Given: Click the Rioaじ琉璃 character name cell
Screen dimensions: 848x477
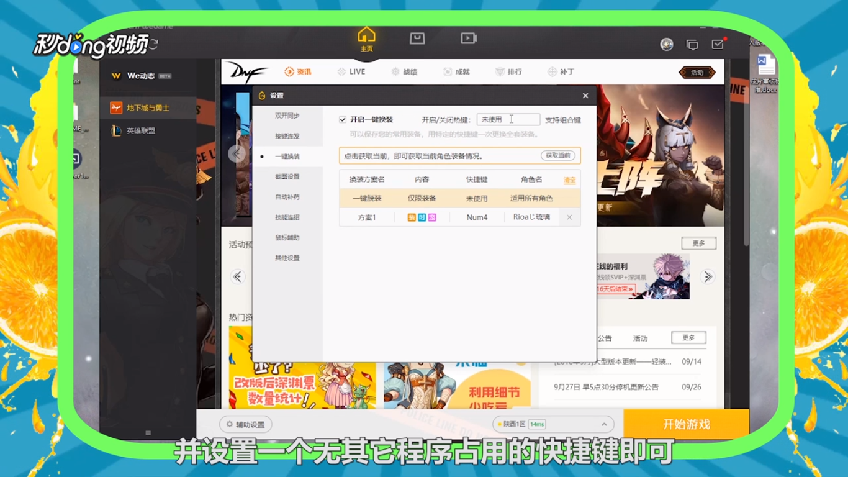Looking at the screenshot, I should pos(531,217).
